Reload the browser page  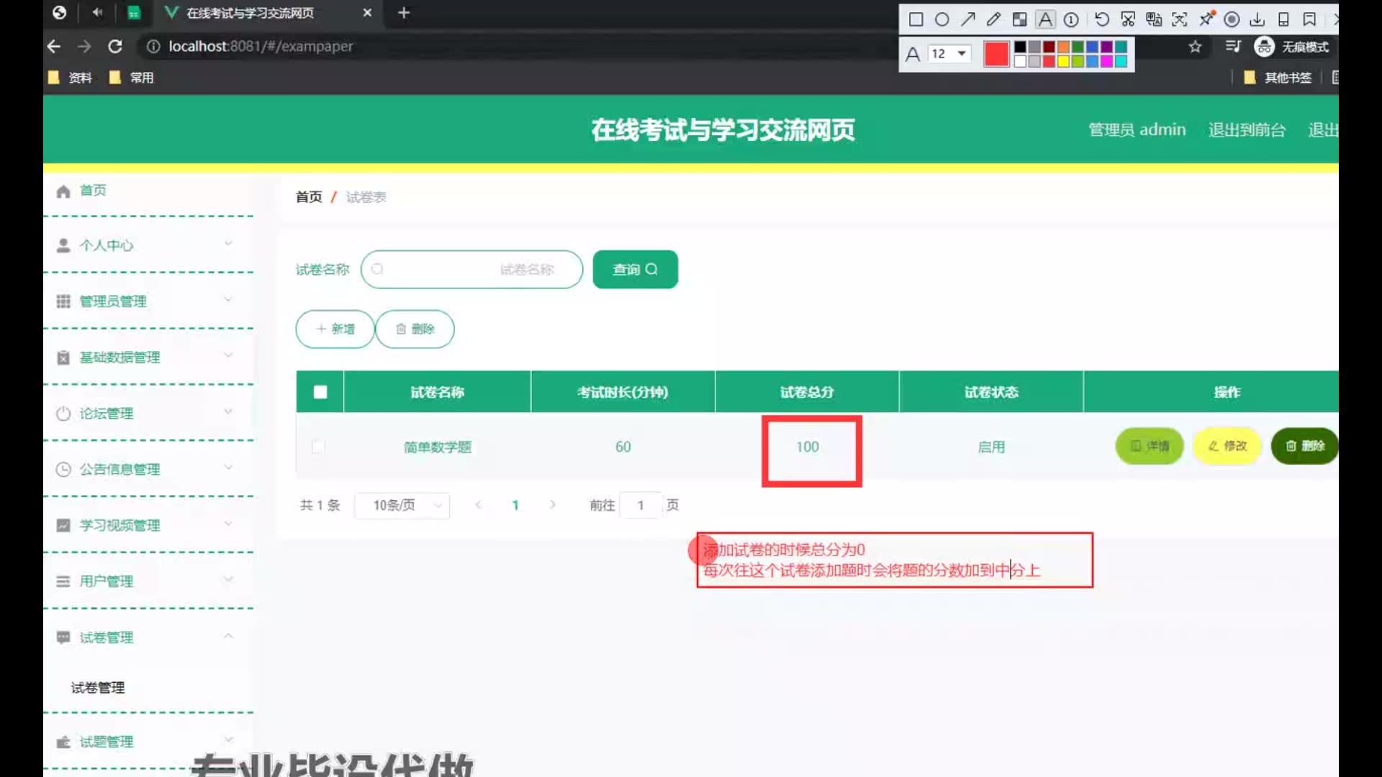(115, 47)
